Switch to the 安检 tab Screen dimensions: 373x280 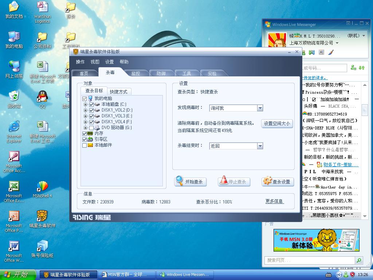(x=212, y=73)
